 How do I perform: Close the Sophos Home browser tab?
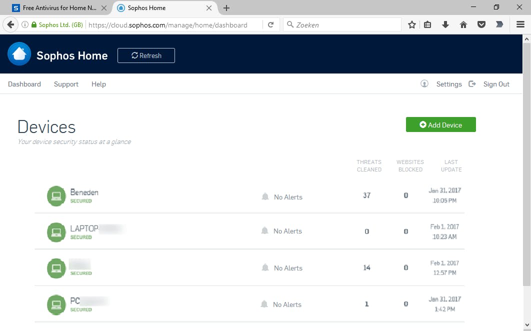coord(209,8)
